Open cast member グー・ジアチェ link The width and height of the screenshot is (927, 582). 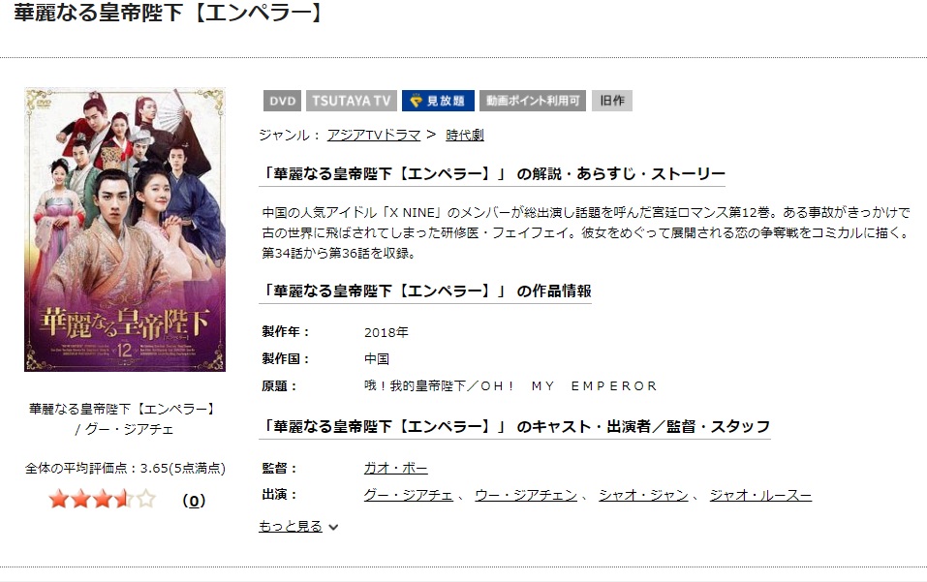tap(408, 495)
